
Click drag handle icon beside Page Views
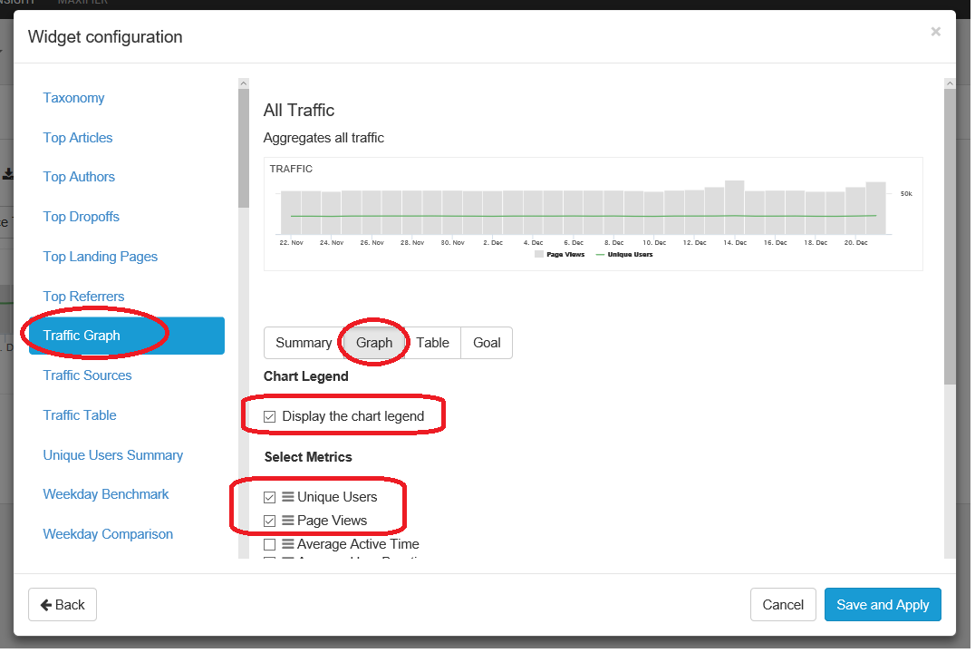289,522
